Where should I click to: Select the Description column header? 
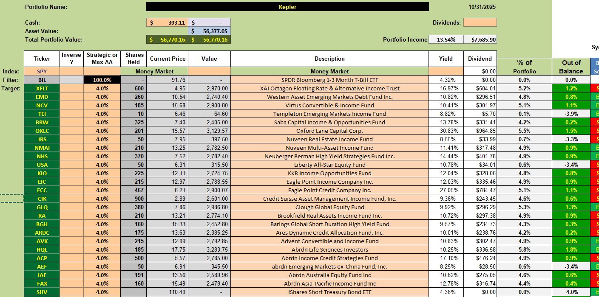[329, 59]
